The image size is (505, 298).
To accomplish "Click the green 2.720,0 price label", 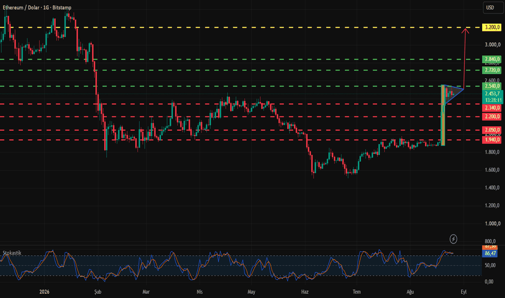I will (x=492, y=70).
